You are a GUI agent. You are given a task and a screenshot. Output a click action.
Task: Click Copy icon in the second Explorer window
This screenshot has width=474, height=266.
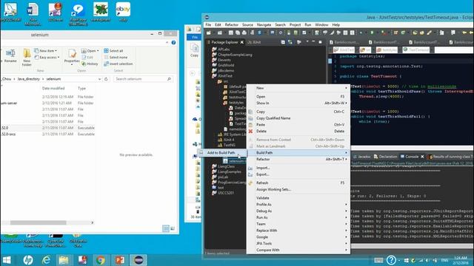tap(194, 50)
